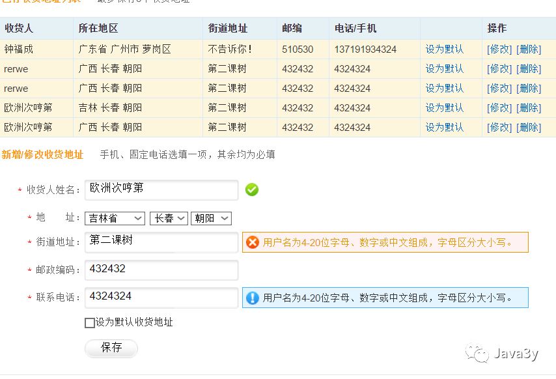This screenshot has height=379, width=556.
Task: Click the red error icon beside street address
Action: point(253,242)
